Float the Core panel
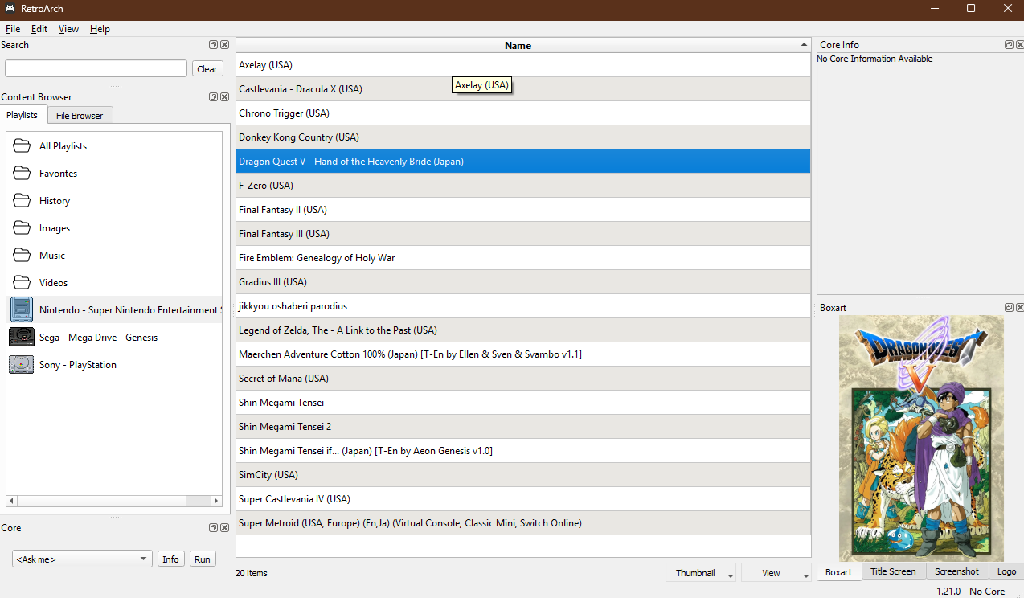The width and height of the screenshot is (1024, 598). tap(214, 528)
